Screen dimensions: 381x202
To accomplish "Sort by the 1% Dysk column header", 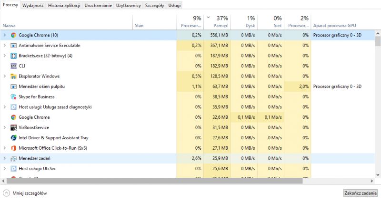I will pos(244,22).
